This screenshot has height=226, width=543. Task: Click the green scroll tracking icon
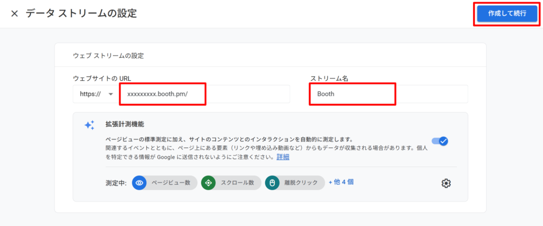[x=208, y=183]
